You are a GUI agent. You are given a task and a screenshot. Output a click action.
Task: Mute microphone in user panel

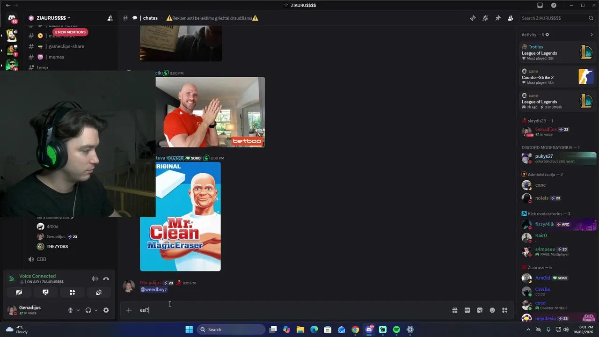click(x=71, y=310)
